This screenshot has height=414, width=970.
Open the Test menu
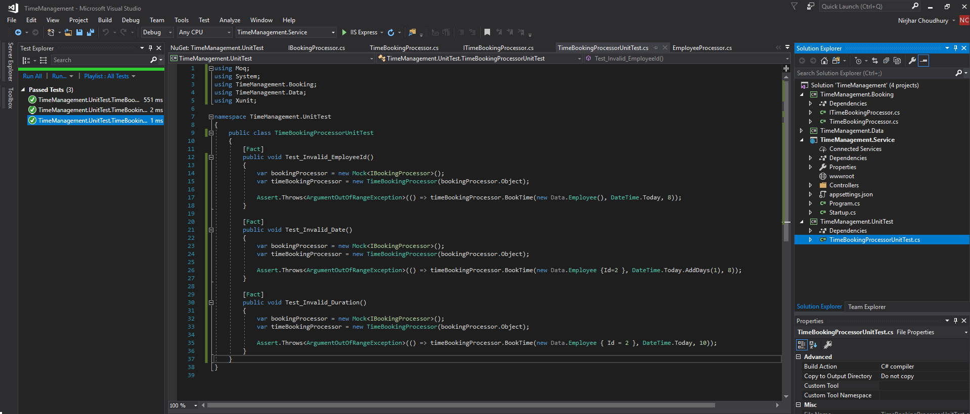204,20
